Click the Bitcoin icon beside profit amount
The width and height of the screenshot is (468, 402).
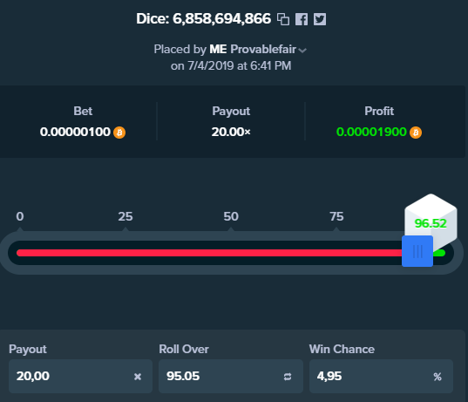tap(416, 133)
